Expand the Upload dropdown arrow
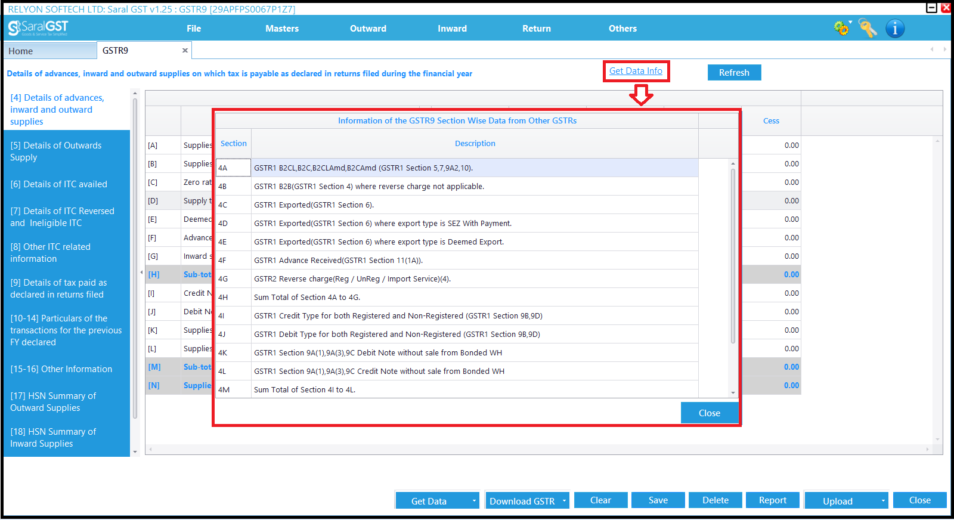954x520 pixels. pyautogui.click(x=883, y=501)
